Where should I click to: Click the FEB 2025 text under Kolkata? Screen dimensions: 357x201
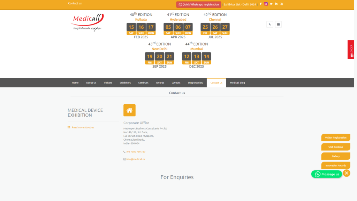[x=141, y=37]
